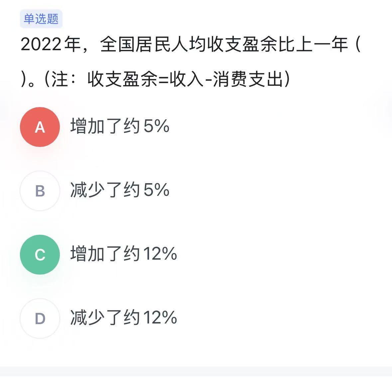Choose the answer 减少了约12%

tap(123, 319)
